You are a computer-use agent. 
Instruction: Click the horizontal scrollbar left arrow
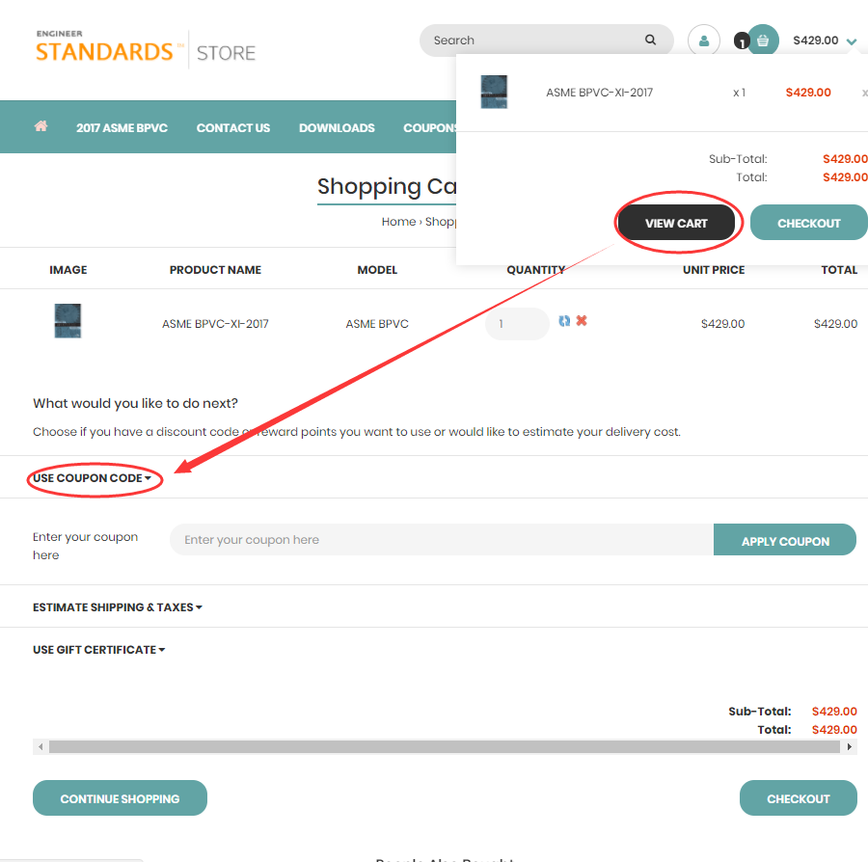41,747
